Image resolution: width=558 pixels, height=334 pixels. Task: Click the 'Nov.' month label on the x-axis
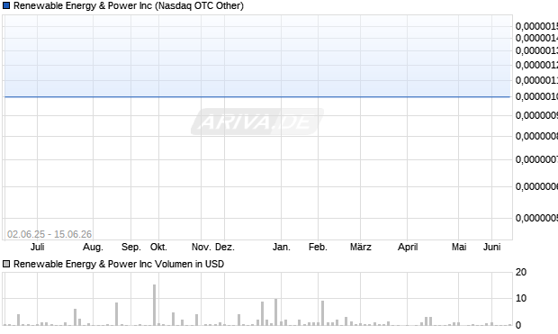(x=201, y=247)
